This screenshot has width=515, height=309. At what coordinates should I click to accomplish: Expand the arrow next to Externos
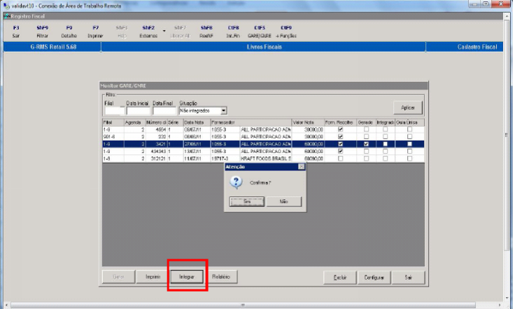pos(164,31)
